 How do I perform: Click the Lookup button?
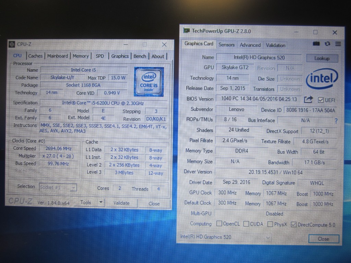click(322, 58)
